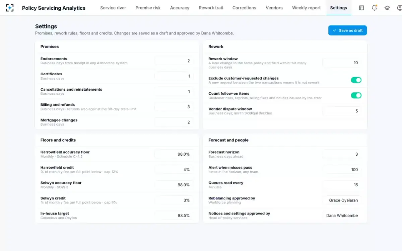Click the Save as draft button
This screenshot has width=402, height=251.
pos(347,30)
